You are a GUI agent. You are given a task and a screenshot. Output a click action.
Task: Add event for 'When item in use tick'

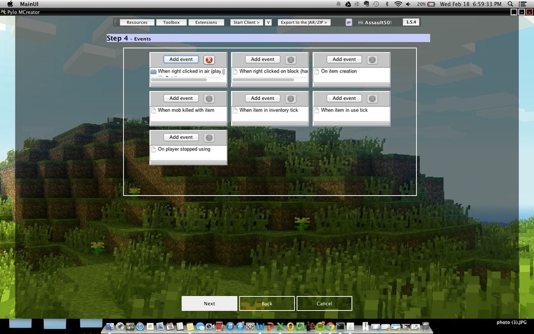click(x=344, y=98)
